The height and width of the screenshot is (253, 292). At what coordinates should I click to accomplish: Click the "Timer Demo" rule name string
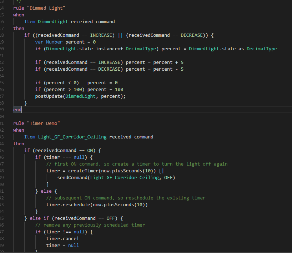44,123
